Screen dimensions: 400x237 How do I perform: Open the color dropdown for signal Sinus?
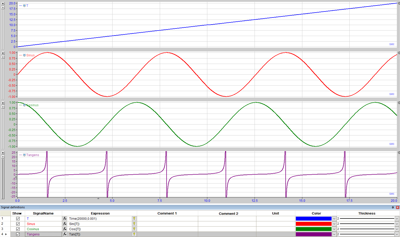pos(334,224)
